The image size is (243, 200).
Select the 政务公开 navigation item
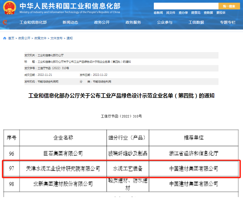point(102,22)
